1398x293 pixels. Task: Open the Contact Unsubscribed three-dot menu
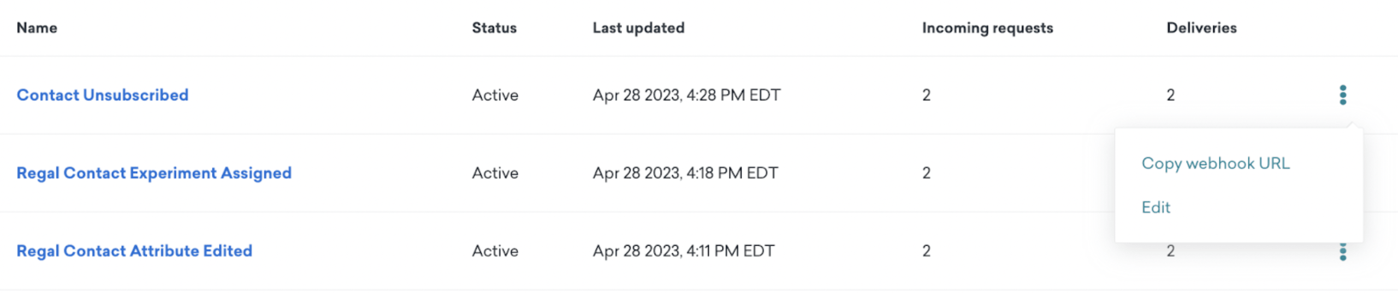(1342, 95)
